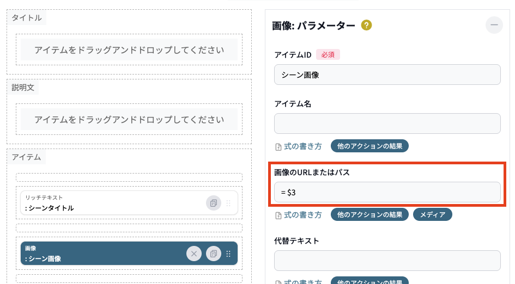The height and width of the screenshot is (284, 515).
Task: Click drag handle of シーン画像 item
Action: (x=228, y=254)
